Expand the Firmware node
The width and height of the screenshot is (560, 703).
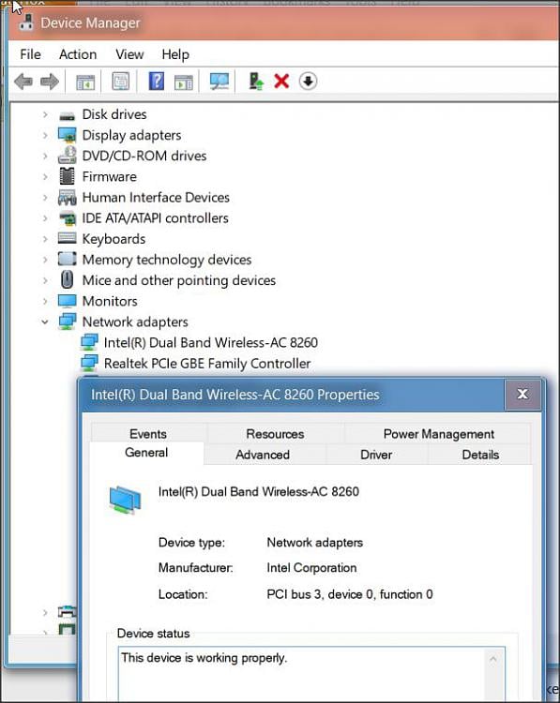45,176
